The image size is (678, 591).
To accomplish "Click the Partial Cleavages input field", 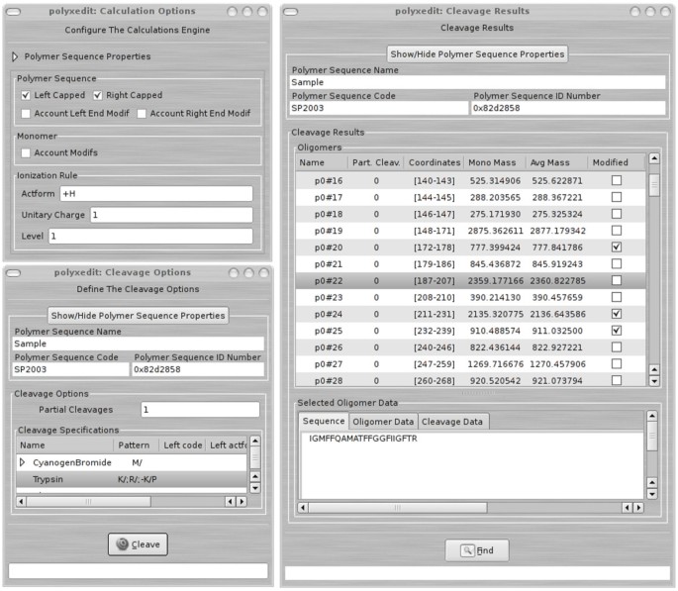I will pyautogui.click(x=200, y=410).
